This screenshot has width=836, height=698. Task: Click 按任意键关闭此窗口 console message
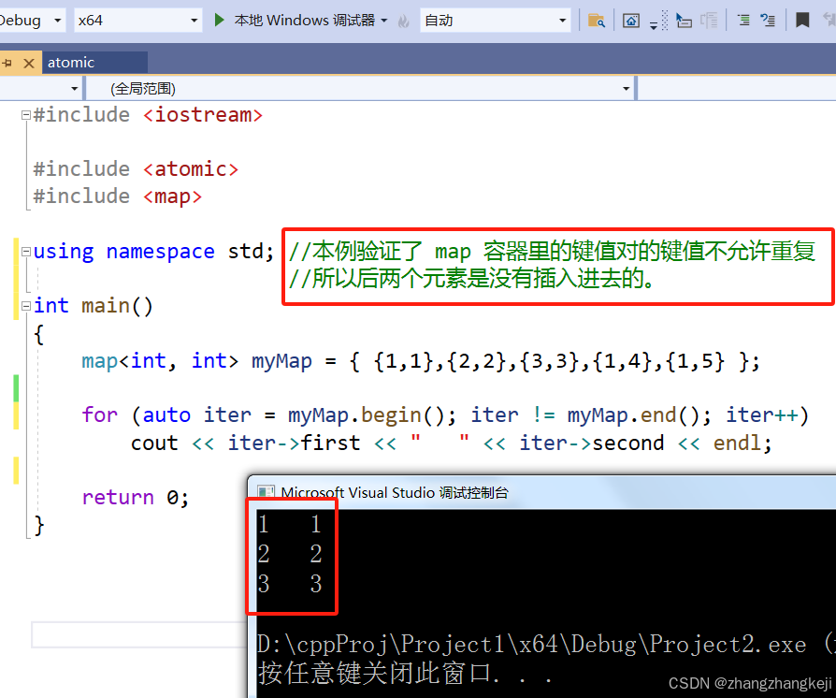coord(404,673)
